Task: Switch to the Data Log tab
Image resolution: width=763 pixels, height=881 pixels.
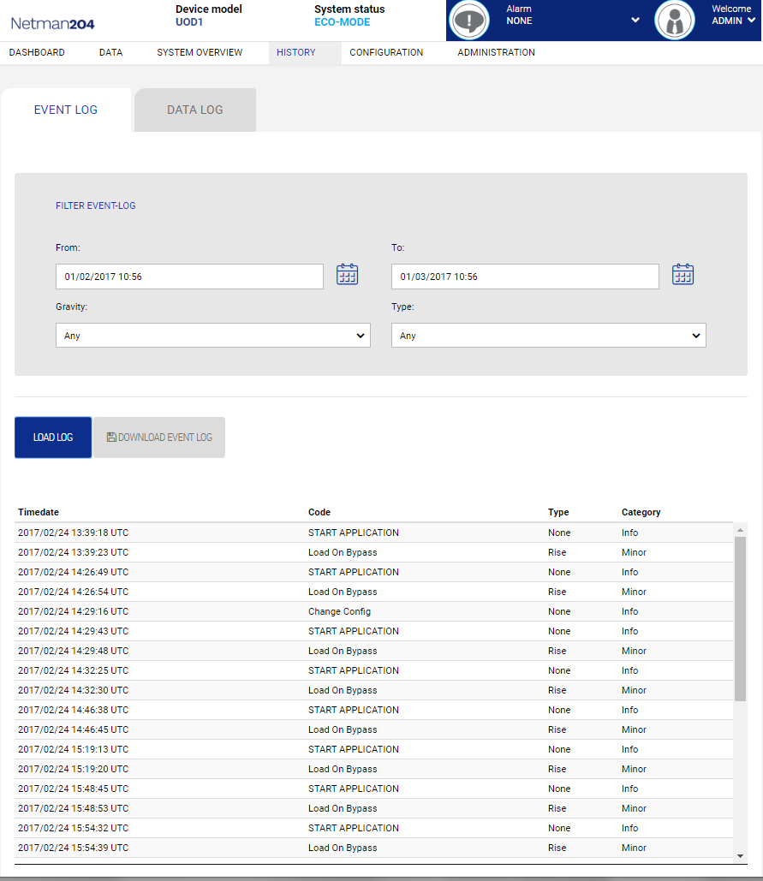Action: 195,110
